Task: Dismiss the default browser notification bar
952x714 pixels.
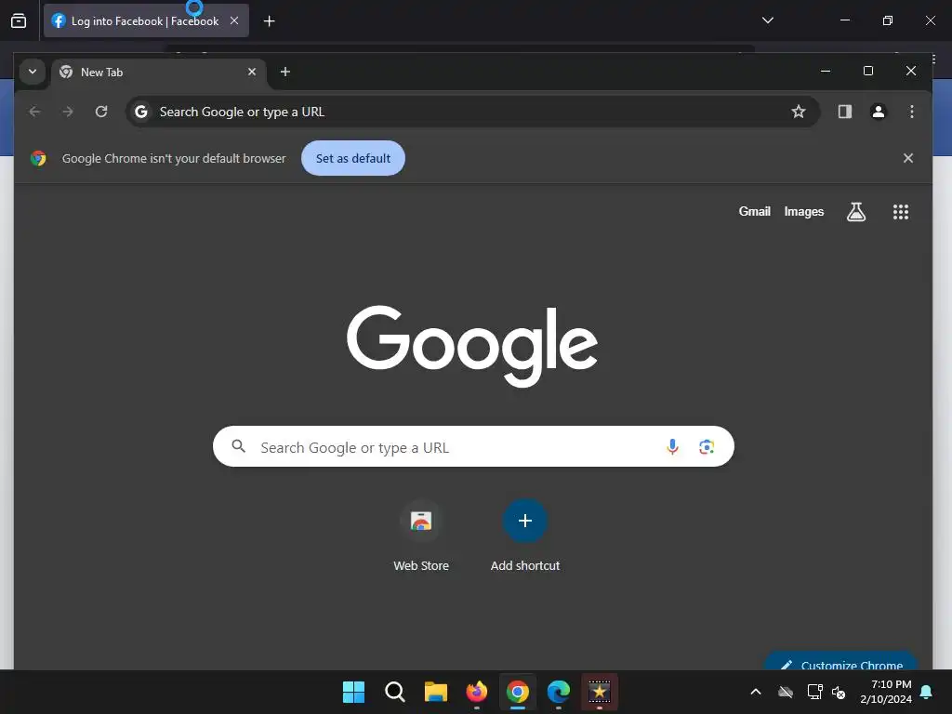Action: (907, 158)
